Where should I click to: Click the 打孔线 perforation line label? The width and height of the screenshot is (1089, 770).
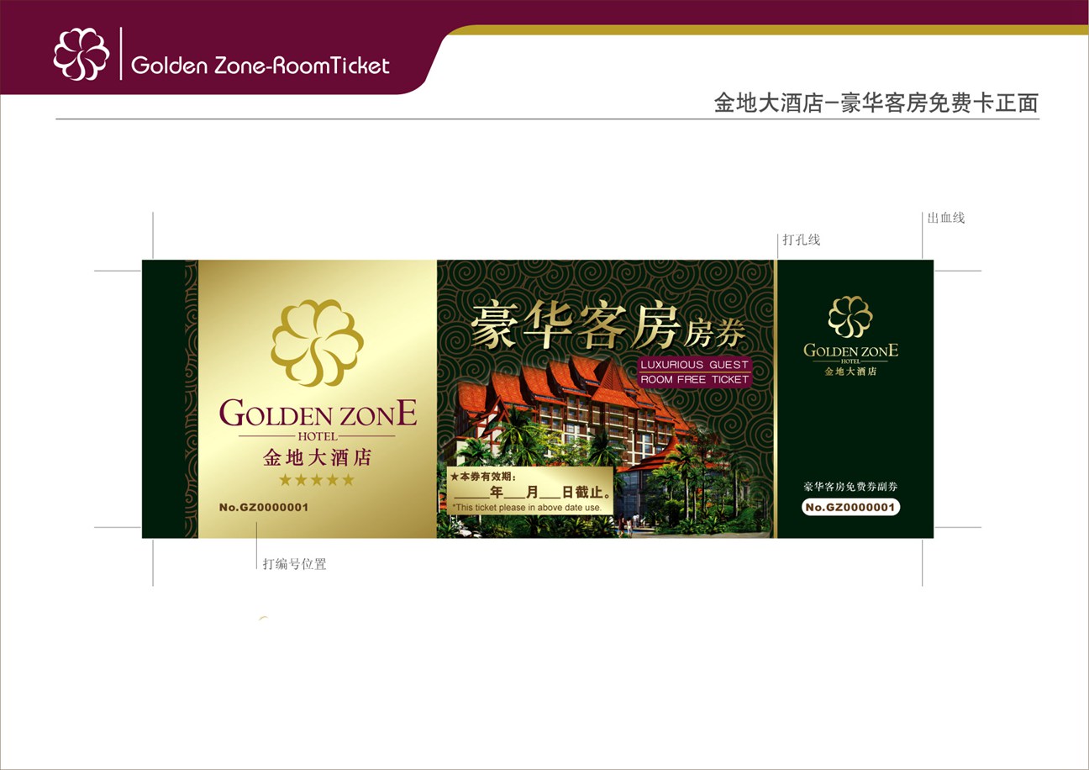pos(801,240)
